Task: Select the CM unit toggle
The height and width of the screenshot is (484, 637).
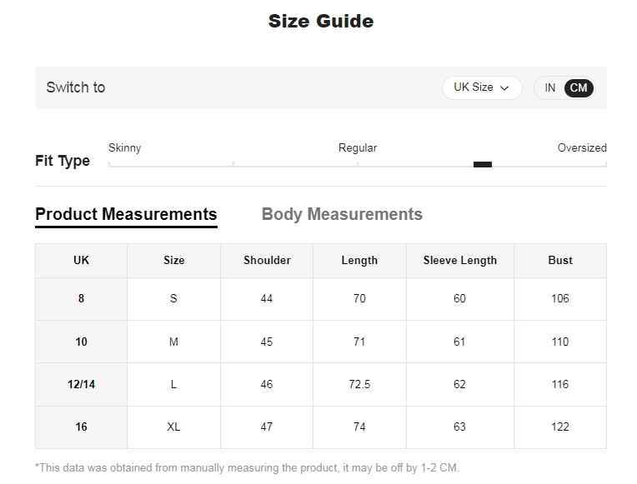Action: [579, 87]
